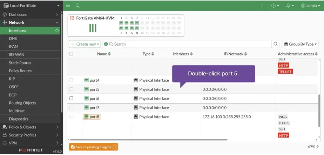Click port 6 icon in faceplate
The image size is (324, 155).
pyautogui.click(x=131, y=28)
